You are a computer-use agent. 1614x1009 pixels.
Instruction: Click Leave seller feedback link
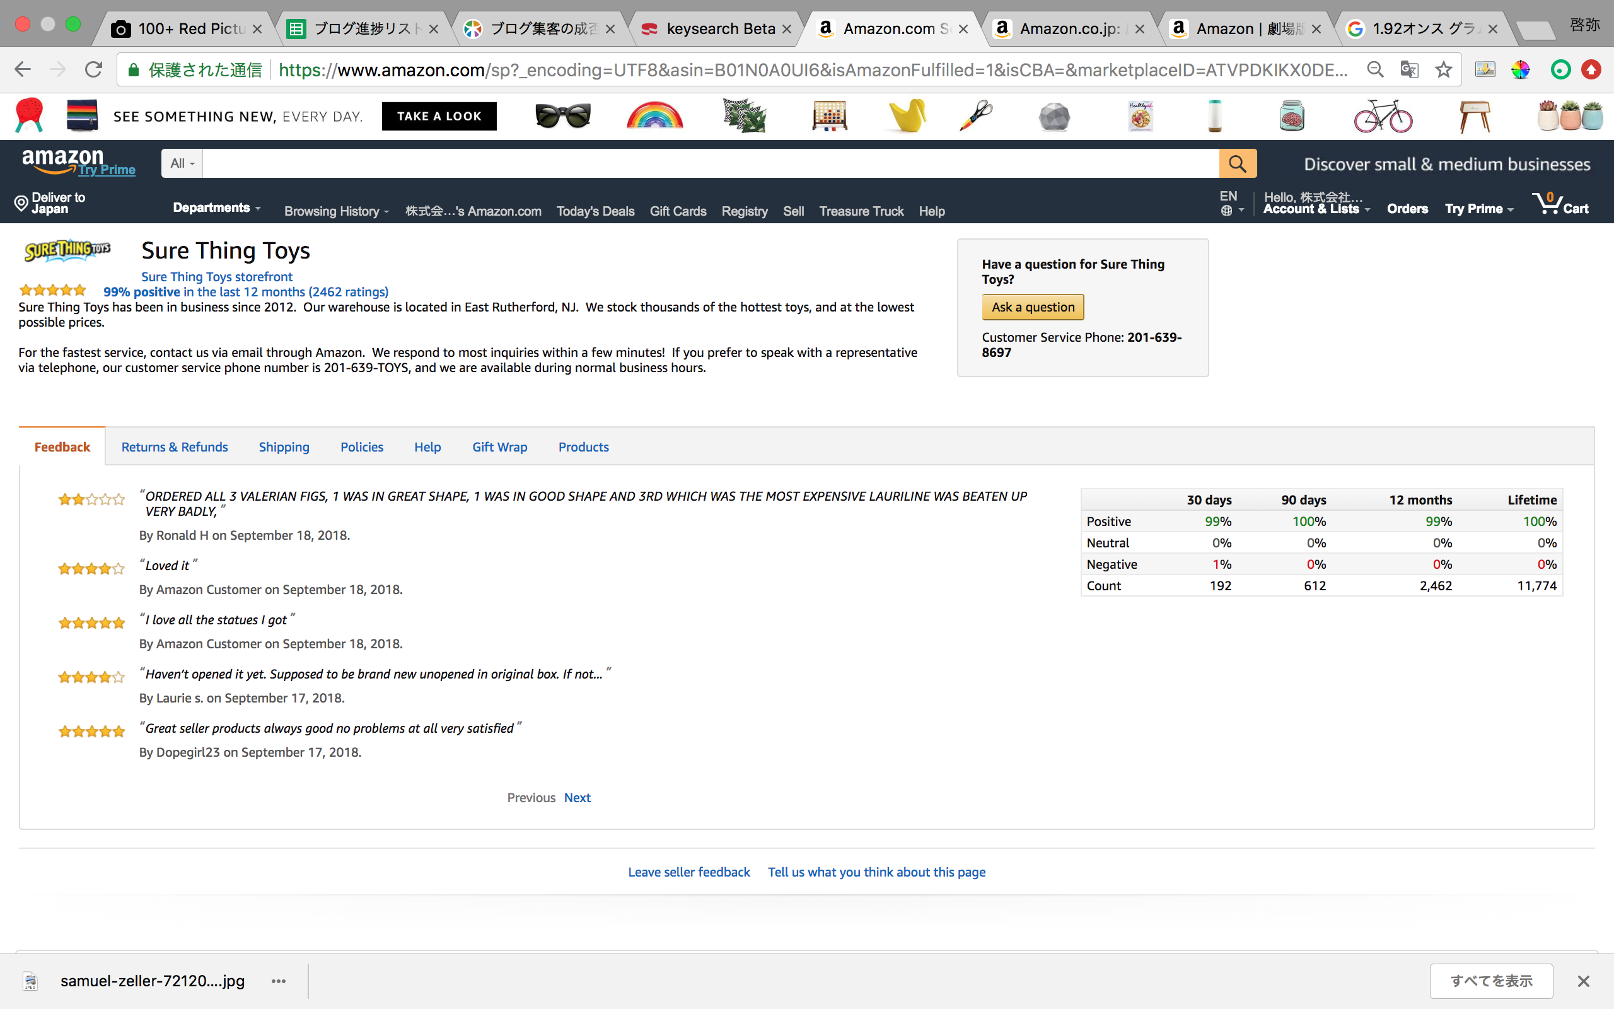tap(689, 872)
